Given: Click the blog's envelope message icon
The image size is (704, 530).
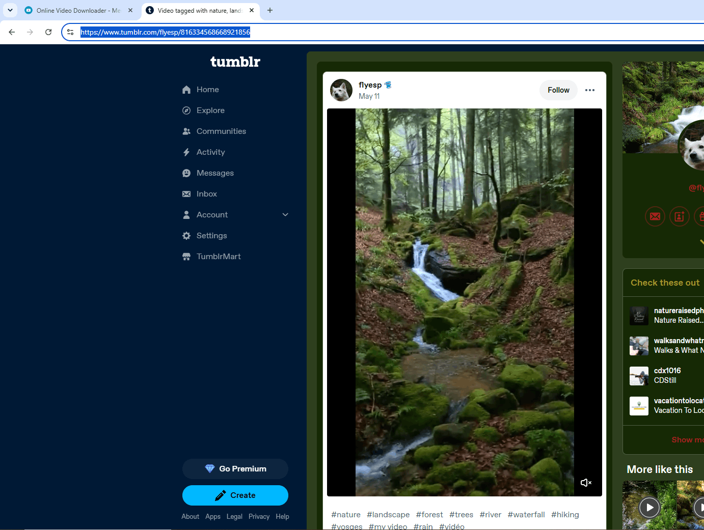Looking at the screenshot, I should pyautogui.click(x=655, y=216).
